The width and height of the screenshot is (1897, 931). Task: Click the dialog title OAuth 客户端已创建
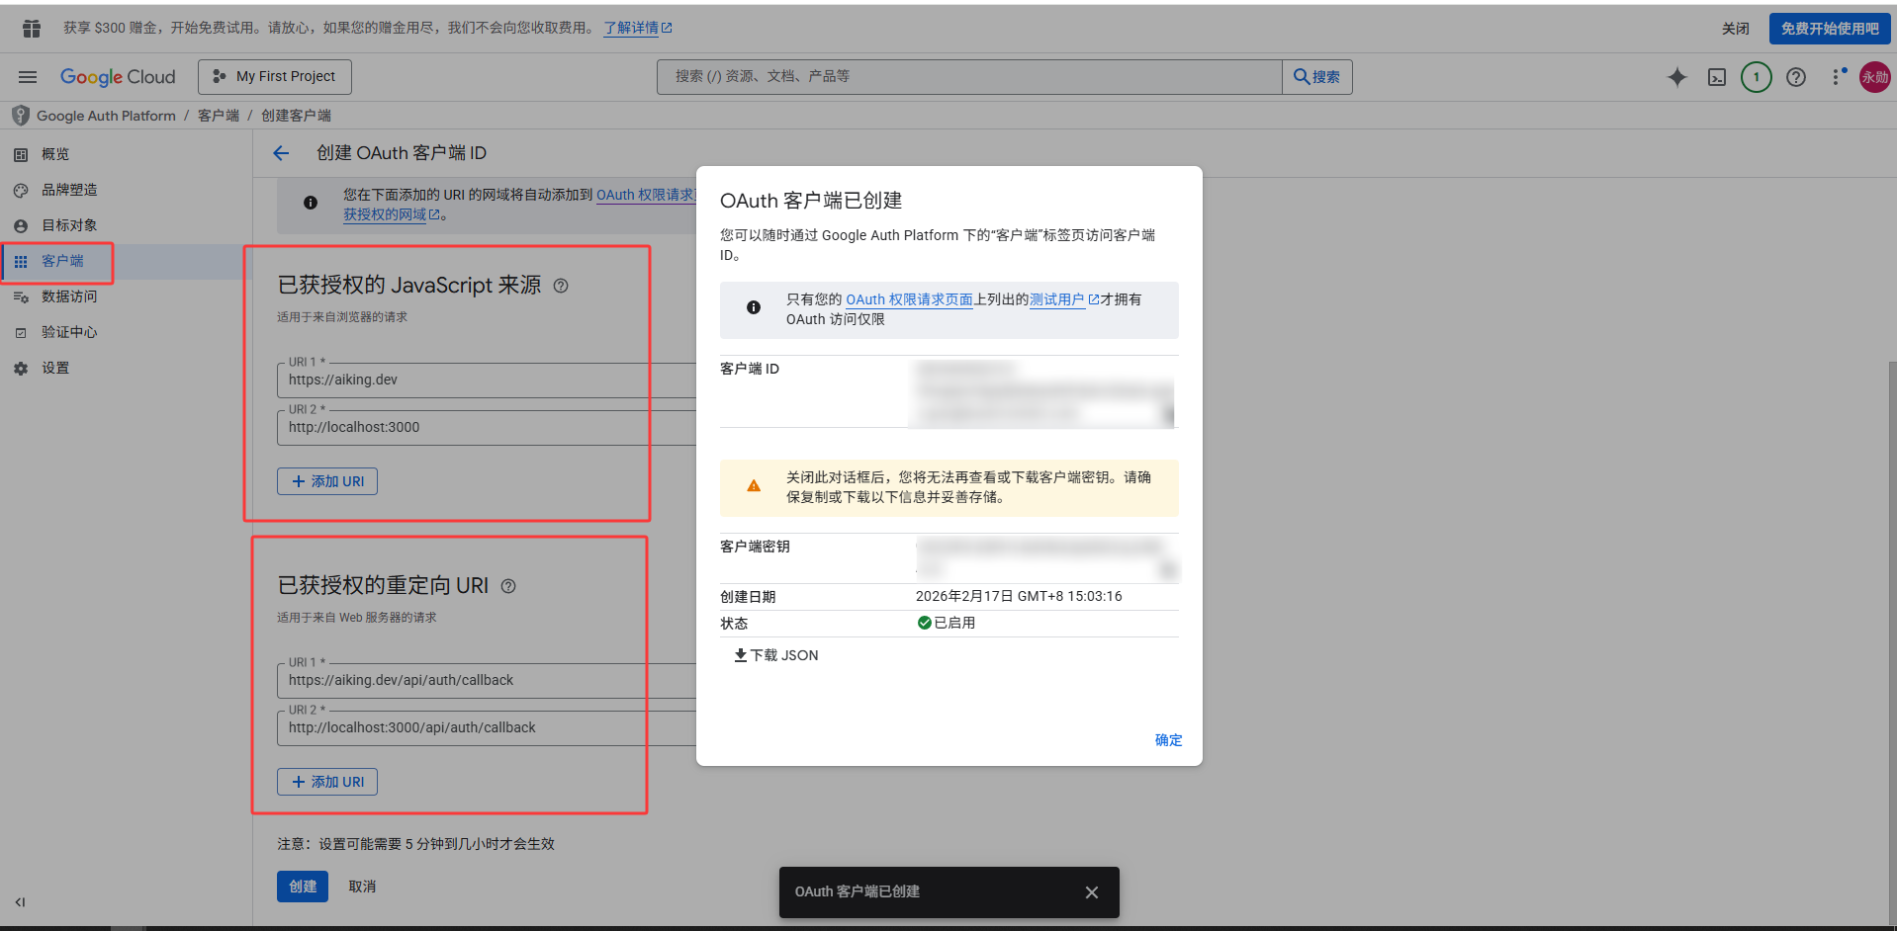pyautogui.click(x=811, y=201)
